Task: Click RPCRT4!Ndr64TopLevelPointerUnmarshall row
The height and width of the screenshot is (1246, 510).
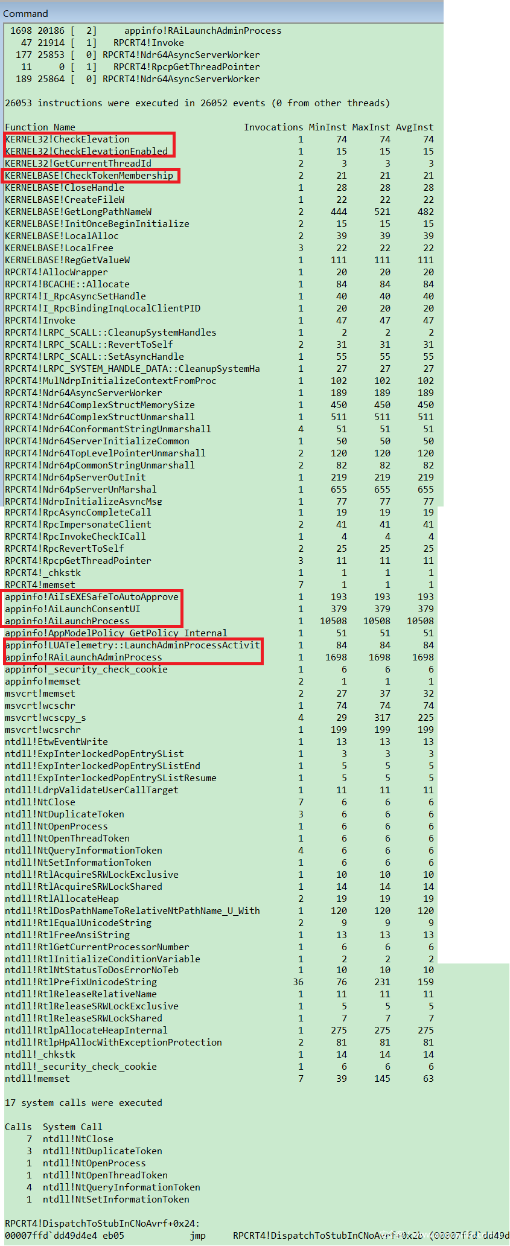Action: click(x=219, y=453)
